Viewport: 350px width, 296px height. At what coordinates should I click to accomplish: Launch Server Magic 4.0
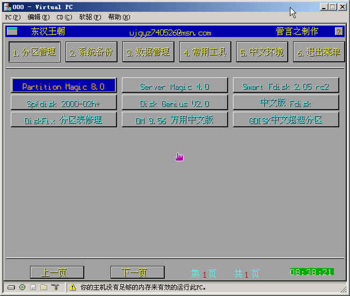(175, 85)
